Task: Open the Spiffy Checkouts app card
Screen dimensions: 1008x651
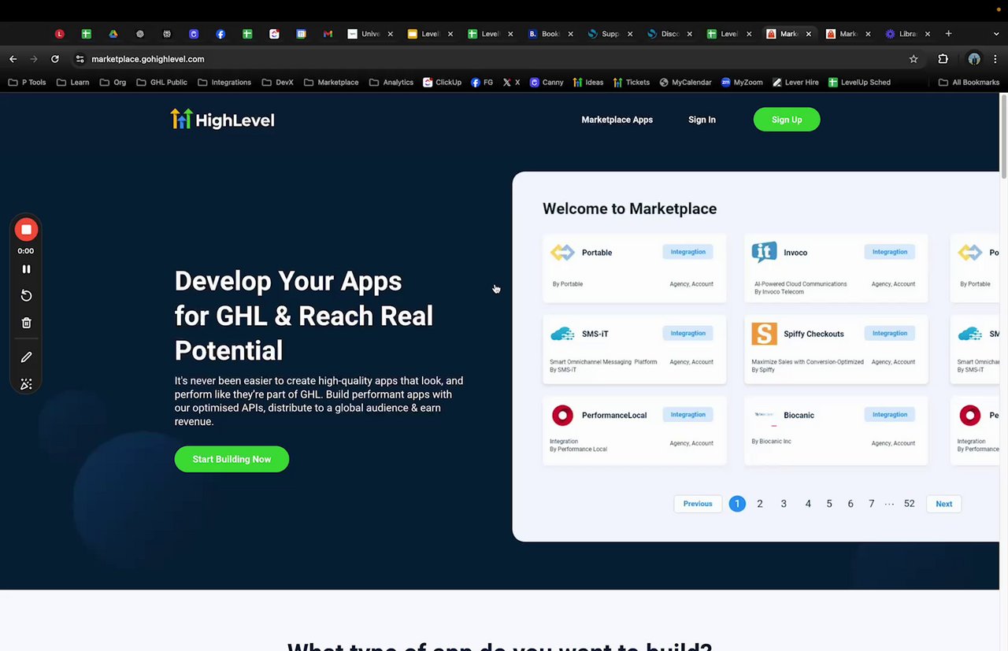Action: pos(836,350)
